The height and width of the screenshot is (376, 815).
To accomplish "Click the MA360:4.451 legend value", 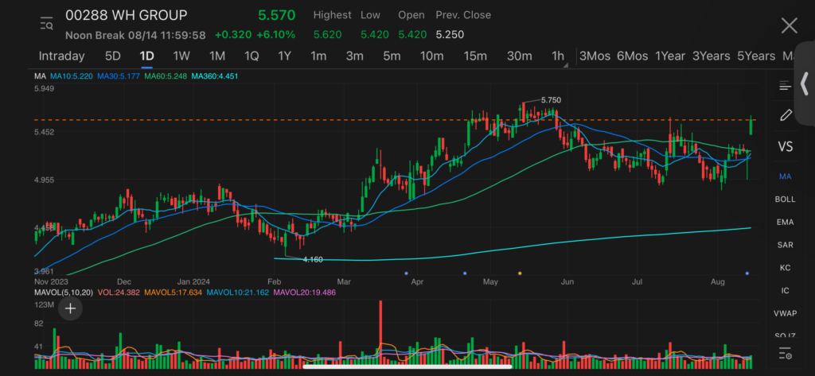I will [x=215, y=76].
